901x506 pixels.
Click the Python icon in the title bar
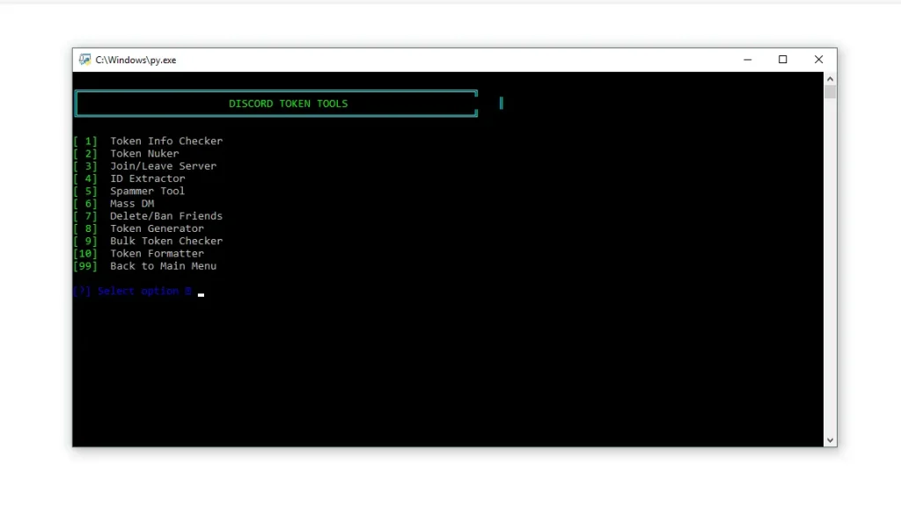click(x=84, y=59)
